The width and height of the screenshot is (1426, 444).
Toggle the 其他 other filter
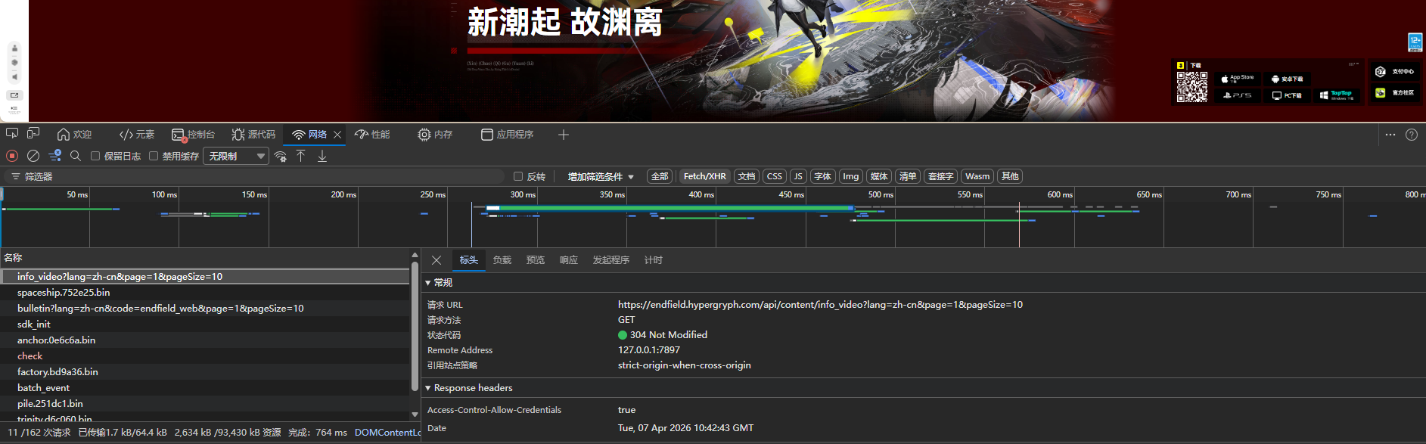pyautogui.click(x=1010, y=176)
